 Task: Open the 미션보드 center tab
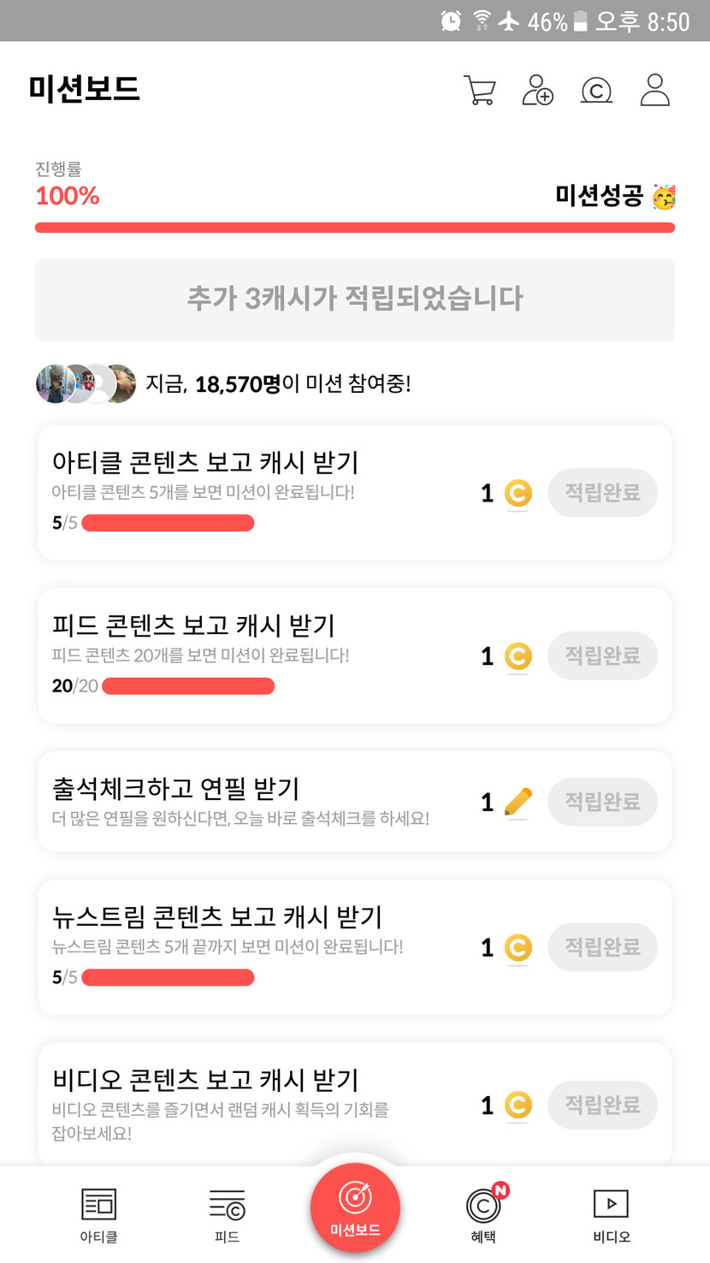coord(355,1208)
